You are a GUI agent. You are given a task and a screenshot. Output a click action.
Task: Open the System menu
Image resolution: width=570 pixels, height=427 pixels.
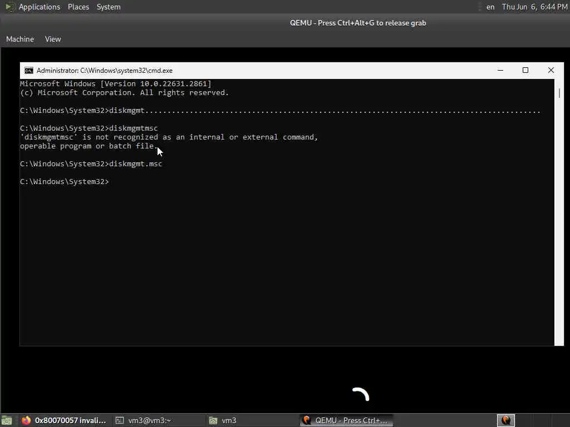(x=109, y=7)
